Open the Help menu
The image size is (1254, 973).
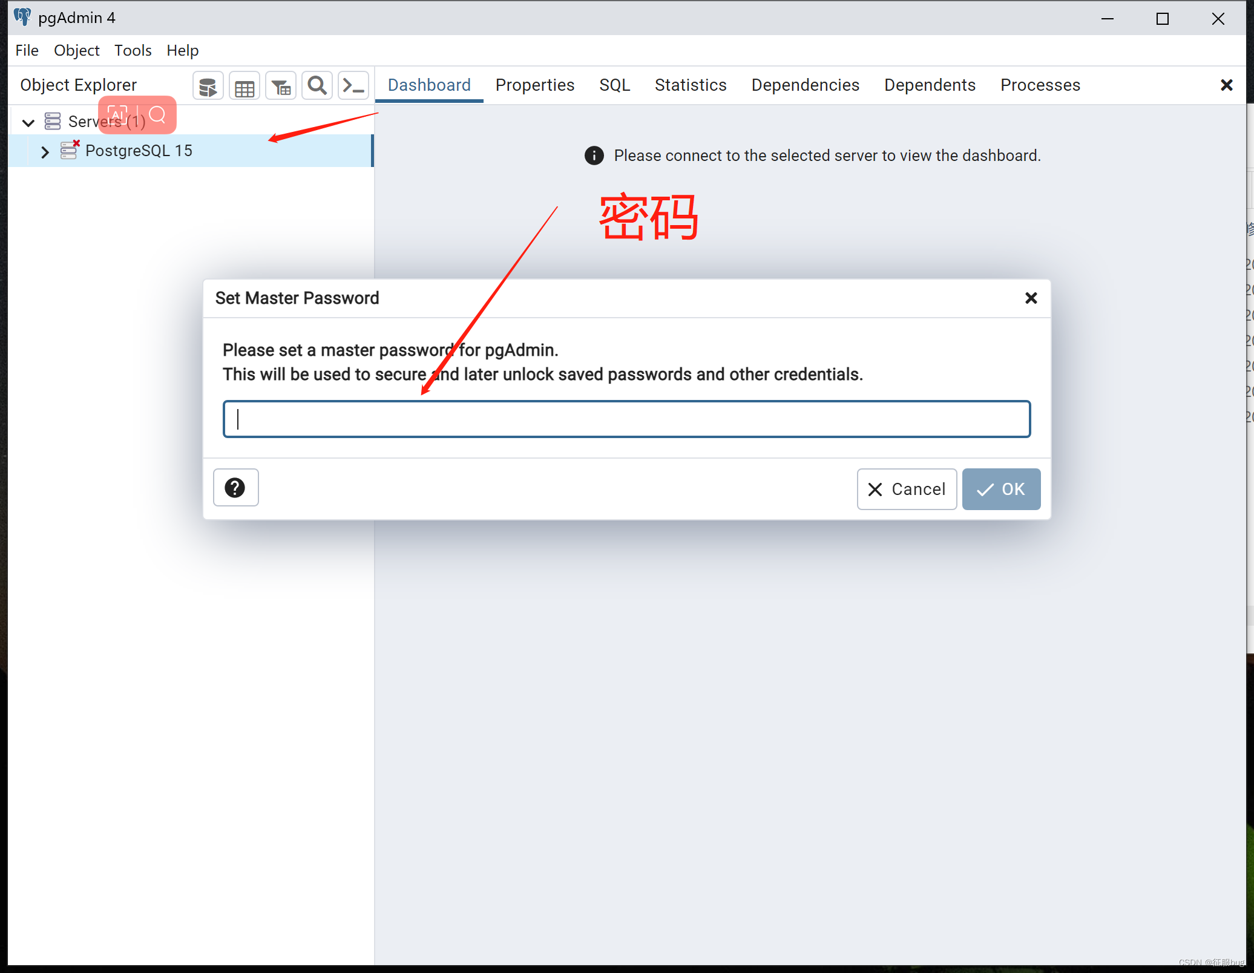(183, 50)
